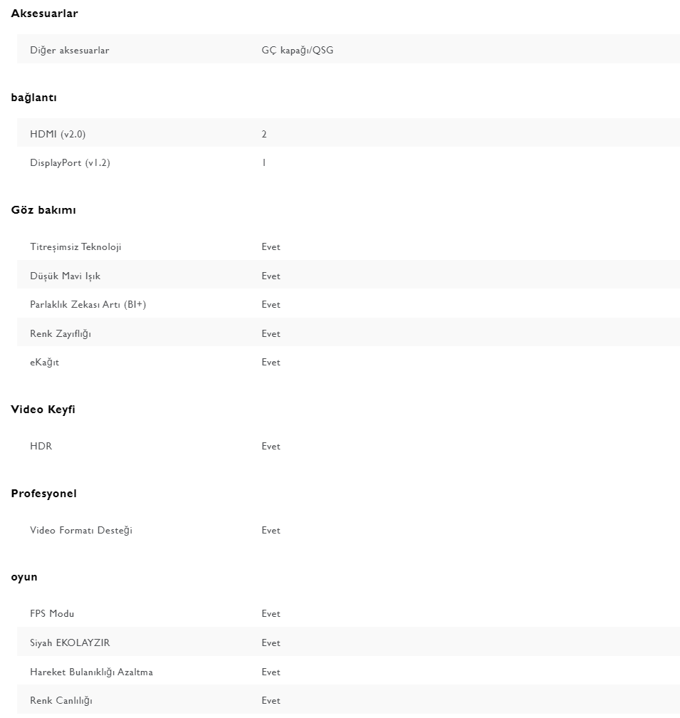Click the oyun section heading
This screenshot has height=718, width=680.
click(x=24, y=577)
